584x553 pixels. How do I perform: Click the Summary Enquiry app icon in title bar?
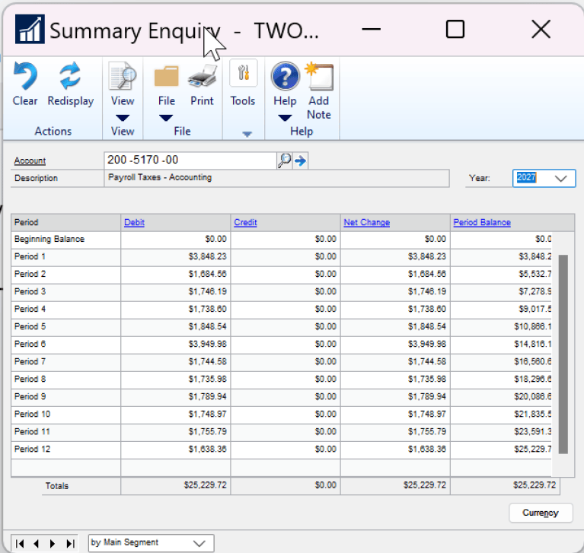click(x=30, y=29)
